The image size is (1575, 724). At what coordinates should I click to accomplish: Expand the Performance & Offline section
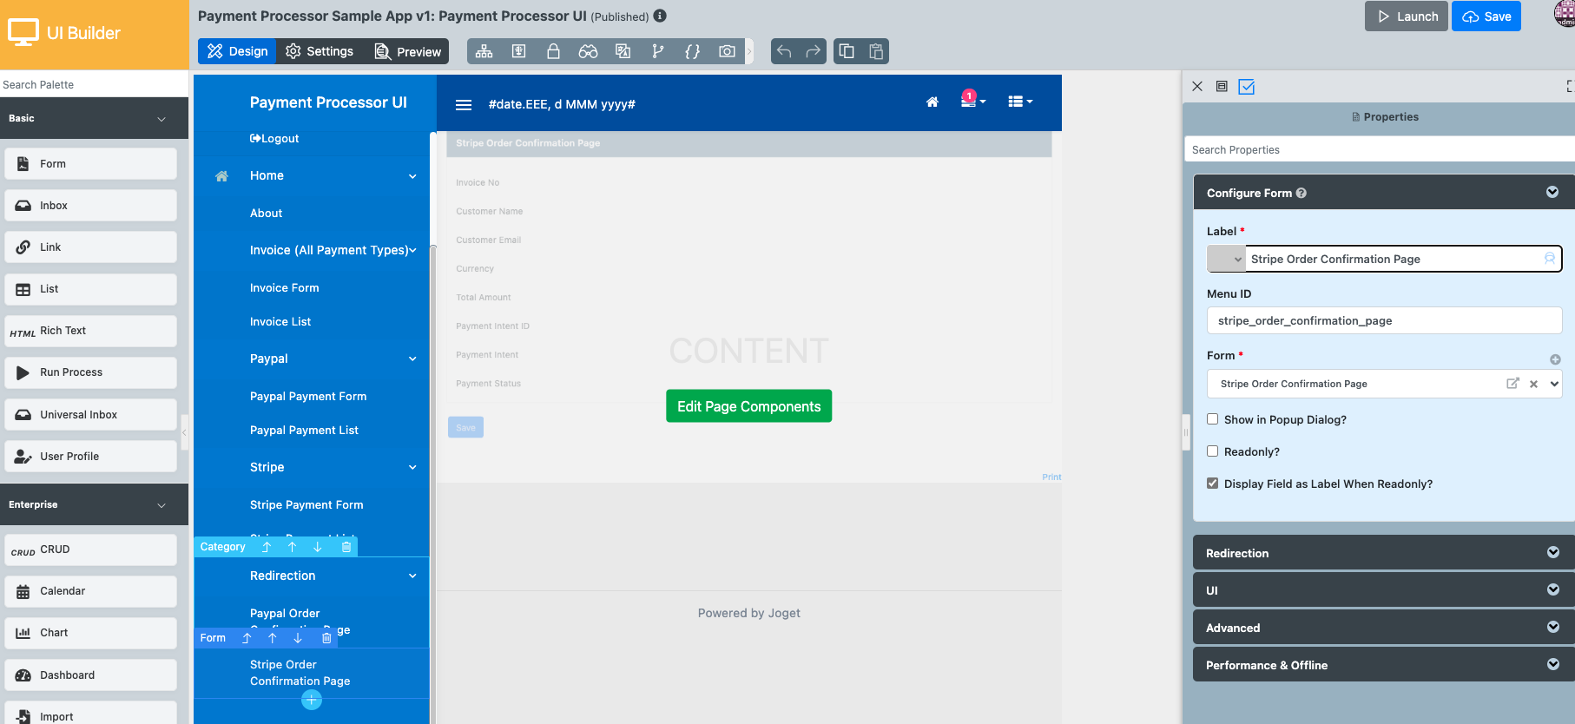pos(1552,665)
